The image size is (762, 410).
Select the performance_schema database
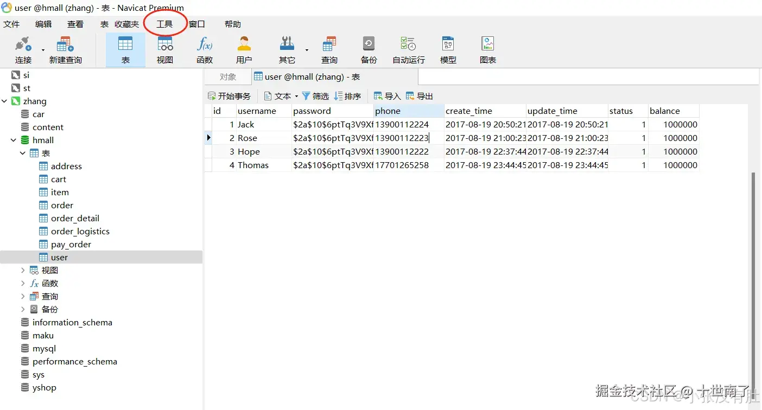tap(75, 361)
